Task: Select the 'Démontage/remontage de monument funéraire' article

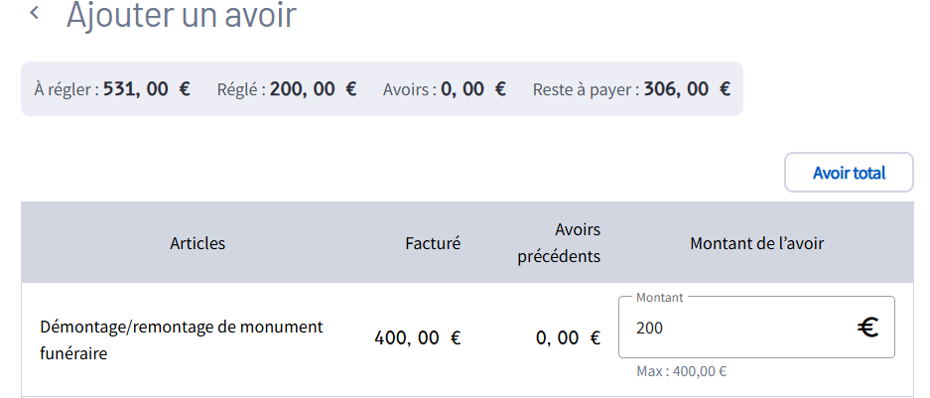Action: (182, 338)
